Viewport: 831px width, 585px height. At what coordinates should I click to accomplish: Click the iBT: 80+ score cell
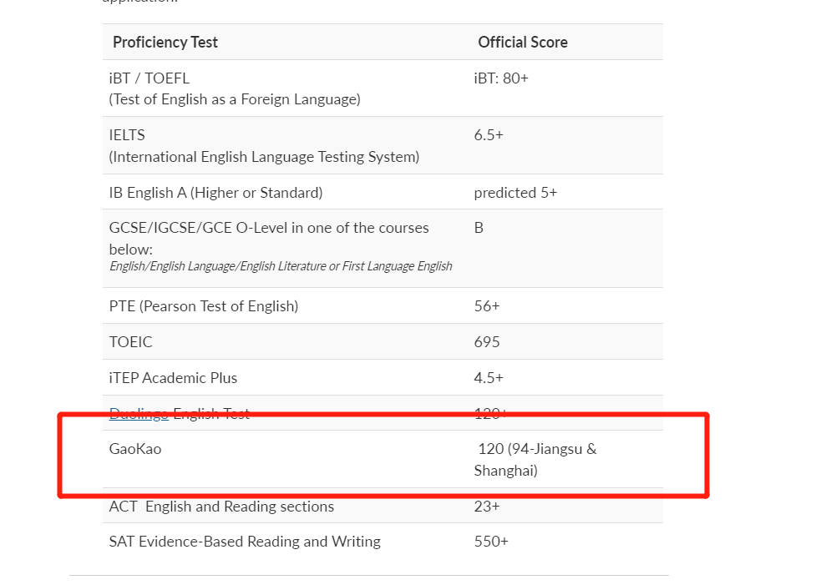pyautogui.click(x=501, y=78)
